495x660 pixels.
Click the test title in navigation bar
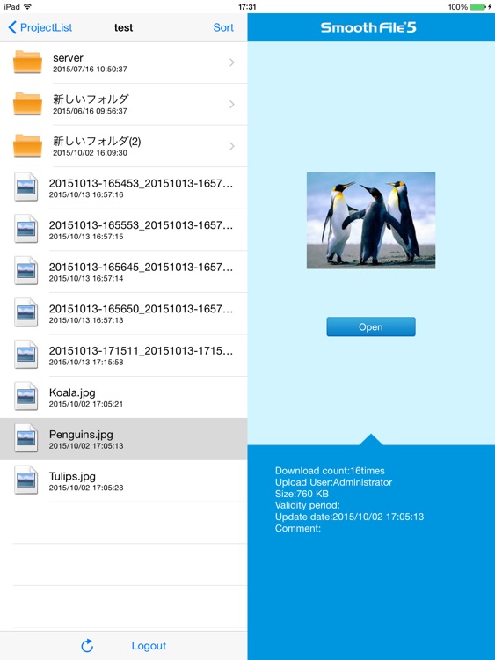point(123,28)
